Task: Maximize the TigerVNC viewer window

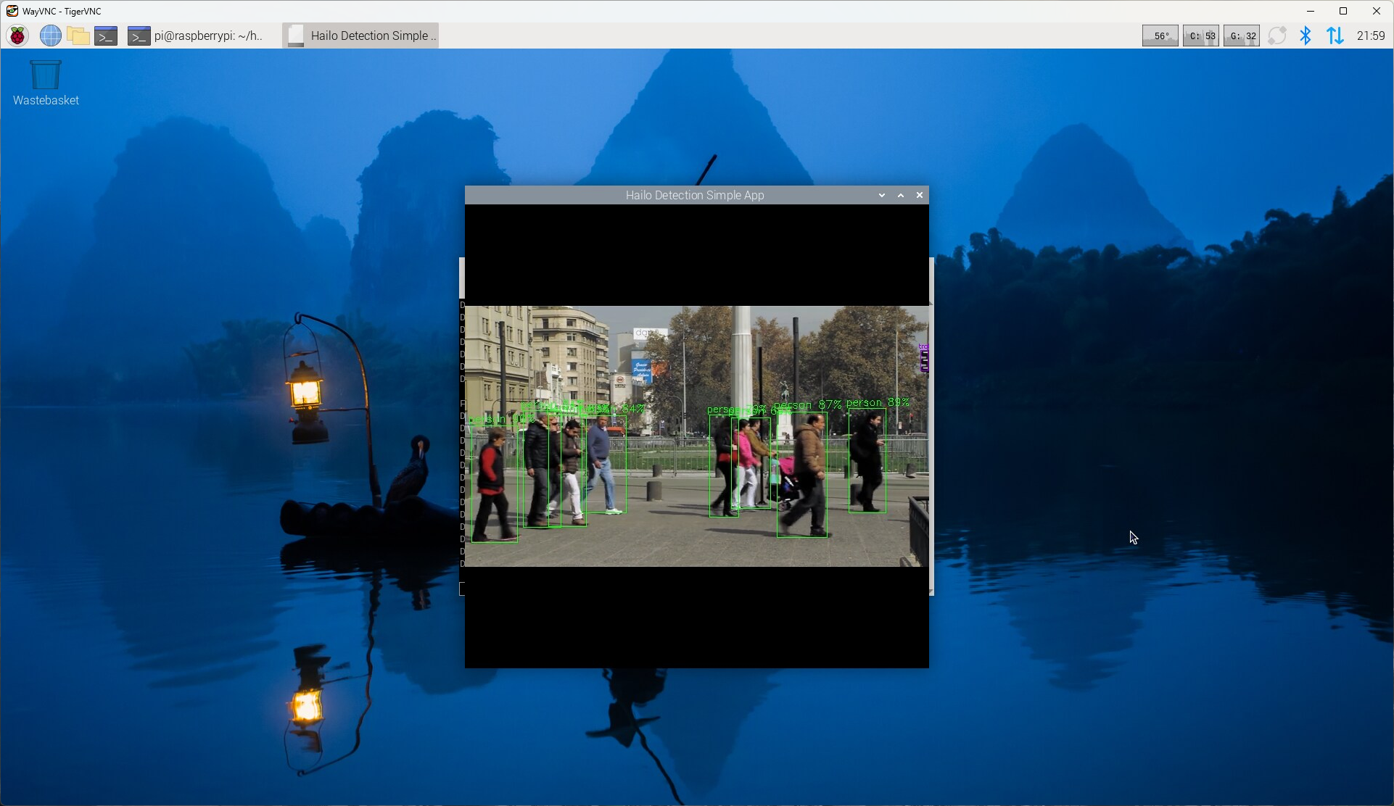Action: click(x=1343, y=11)
